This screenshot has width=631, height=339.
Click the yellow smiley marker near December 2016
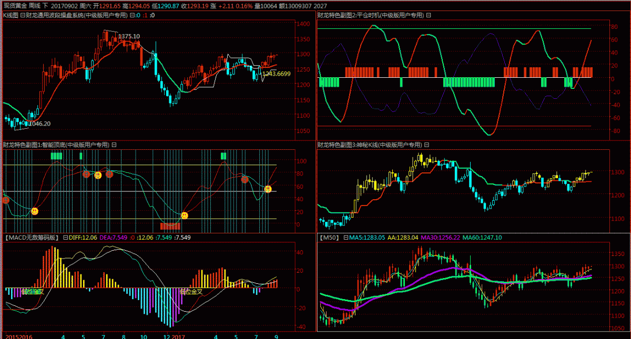click(x=185, y=215)
